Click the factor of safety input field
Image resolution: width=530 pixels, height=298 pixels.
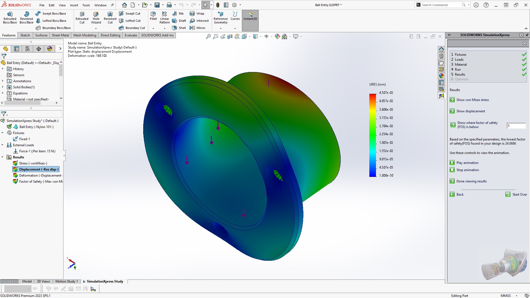pos(516,126)
